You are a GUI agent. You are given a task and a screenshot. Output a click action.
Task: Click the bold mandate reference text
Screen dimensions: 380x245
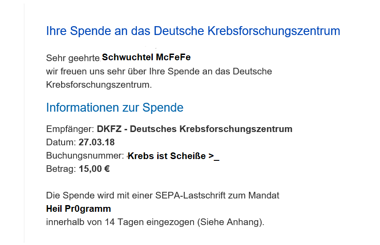[78, 209]
